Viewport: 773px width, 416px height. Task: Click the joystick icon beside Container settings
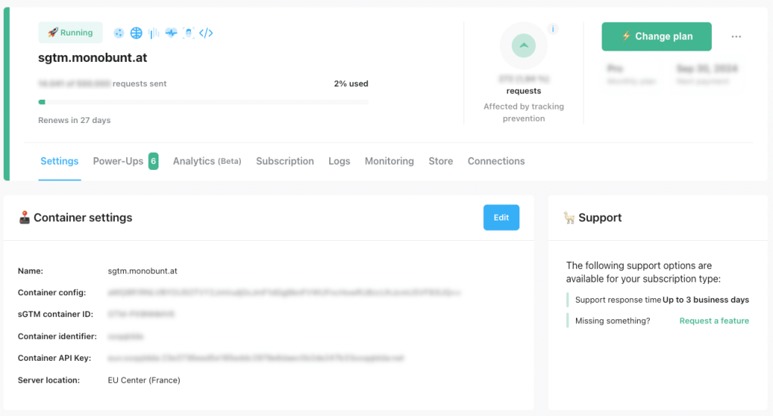(x=24, y=217)
